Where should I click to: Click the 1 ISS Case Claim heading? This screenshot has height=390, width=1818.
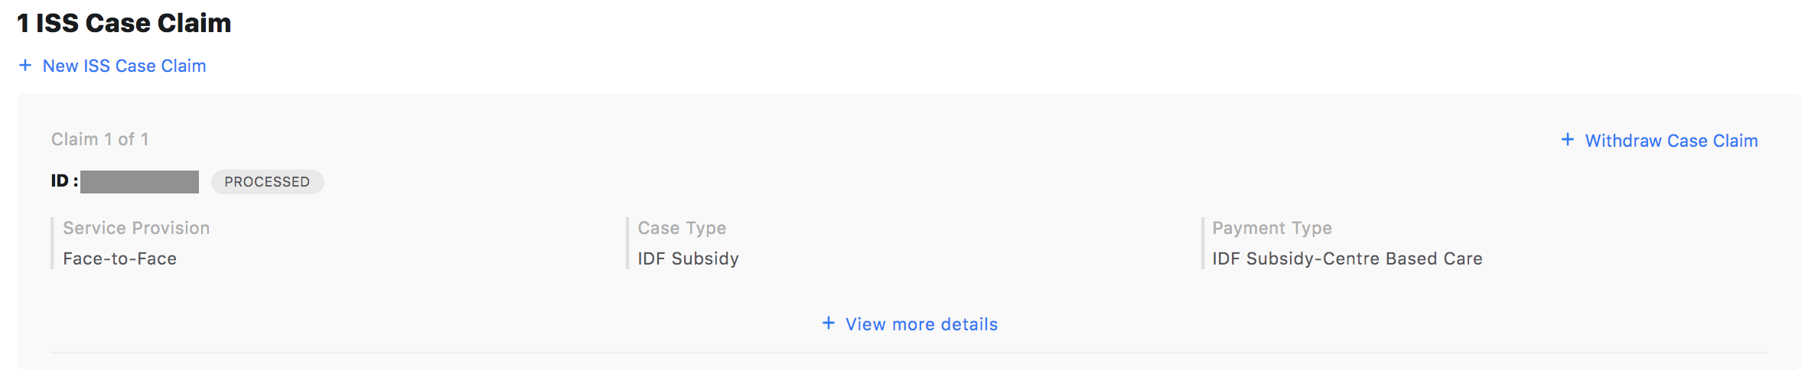click(124, 23)
